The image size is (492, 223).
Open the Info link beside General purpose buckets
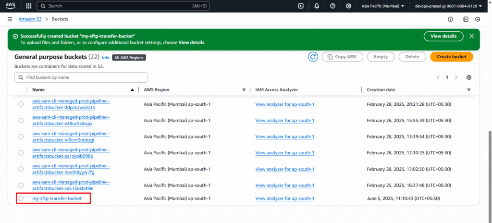point(106,58)
